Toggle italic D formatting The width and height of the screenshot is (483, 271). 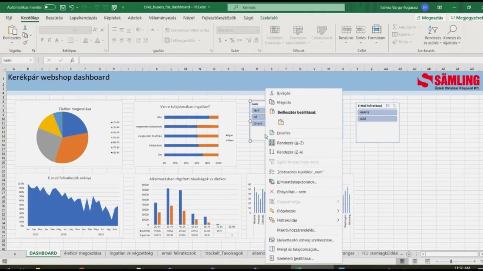point(49,40)
